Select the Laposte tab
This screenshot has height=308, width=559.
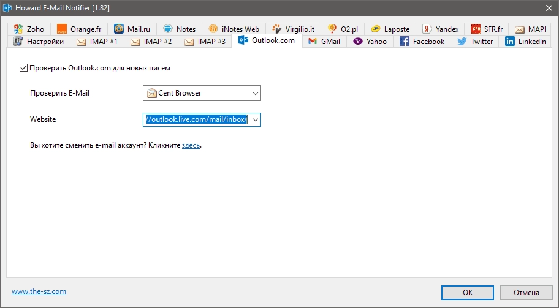(x=390, y=29)
